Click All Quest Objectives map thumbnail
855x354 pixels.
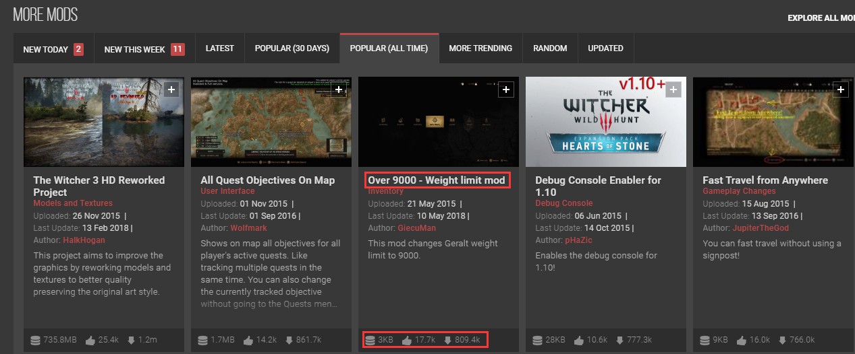tap(271, 122)
